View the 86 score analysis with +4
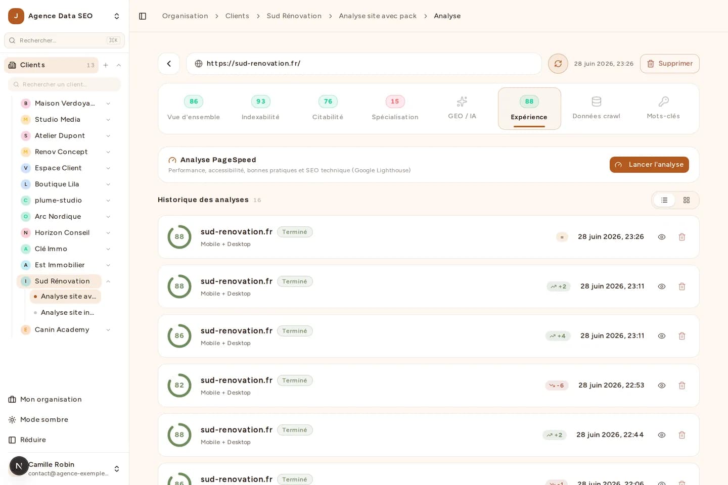The image size is (728, 485). pyautogui.click(x=662, y=336)
